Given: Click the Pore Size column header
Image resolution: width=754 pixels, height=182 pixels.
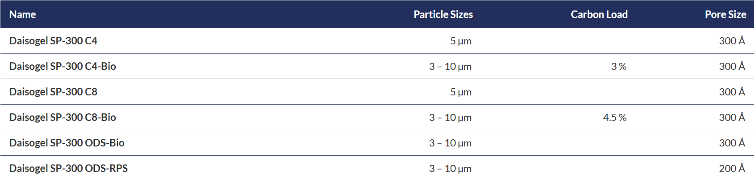Looking at the screenshot, I should coord(725,14).
